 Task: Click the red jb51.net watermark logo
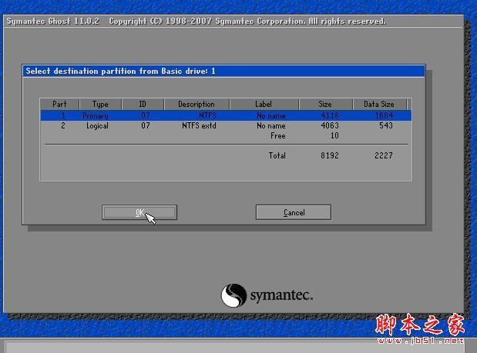pyautogui.click(x=420, y=329)
